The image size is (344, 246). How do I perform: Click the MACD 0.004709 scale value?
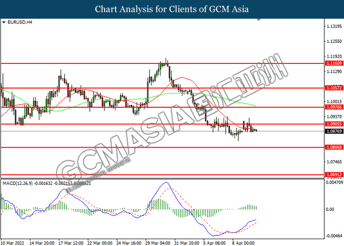334,183
